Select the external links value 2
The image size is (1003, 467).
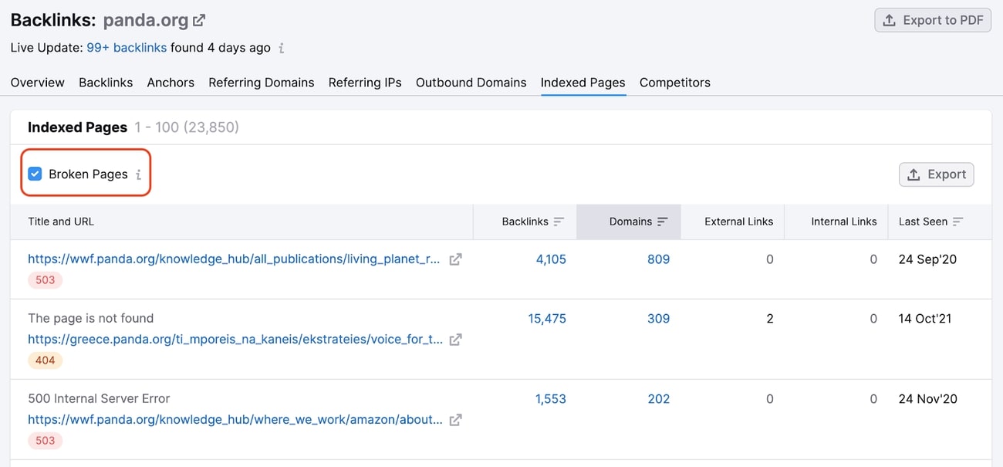point(769,319)
